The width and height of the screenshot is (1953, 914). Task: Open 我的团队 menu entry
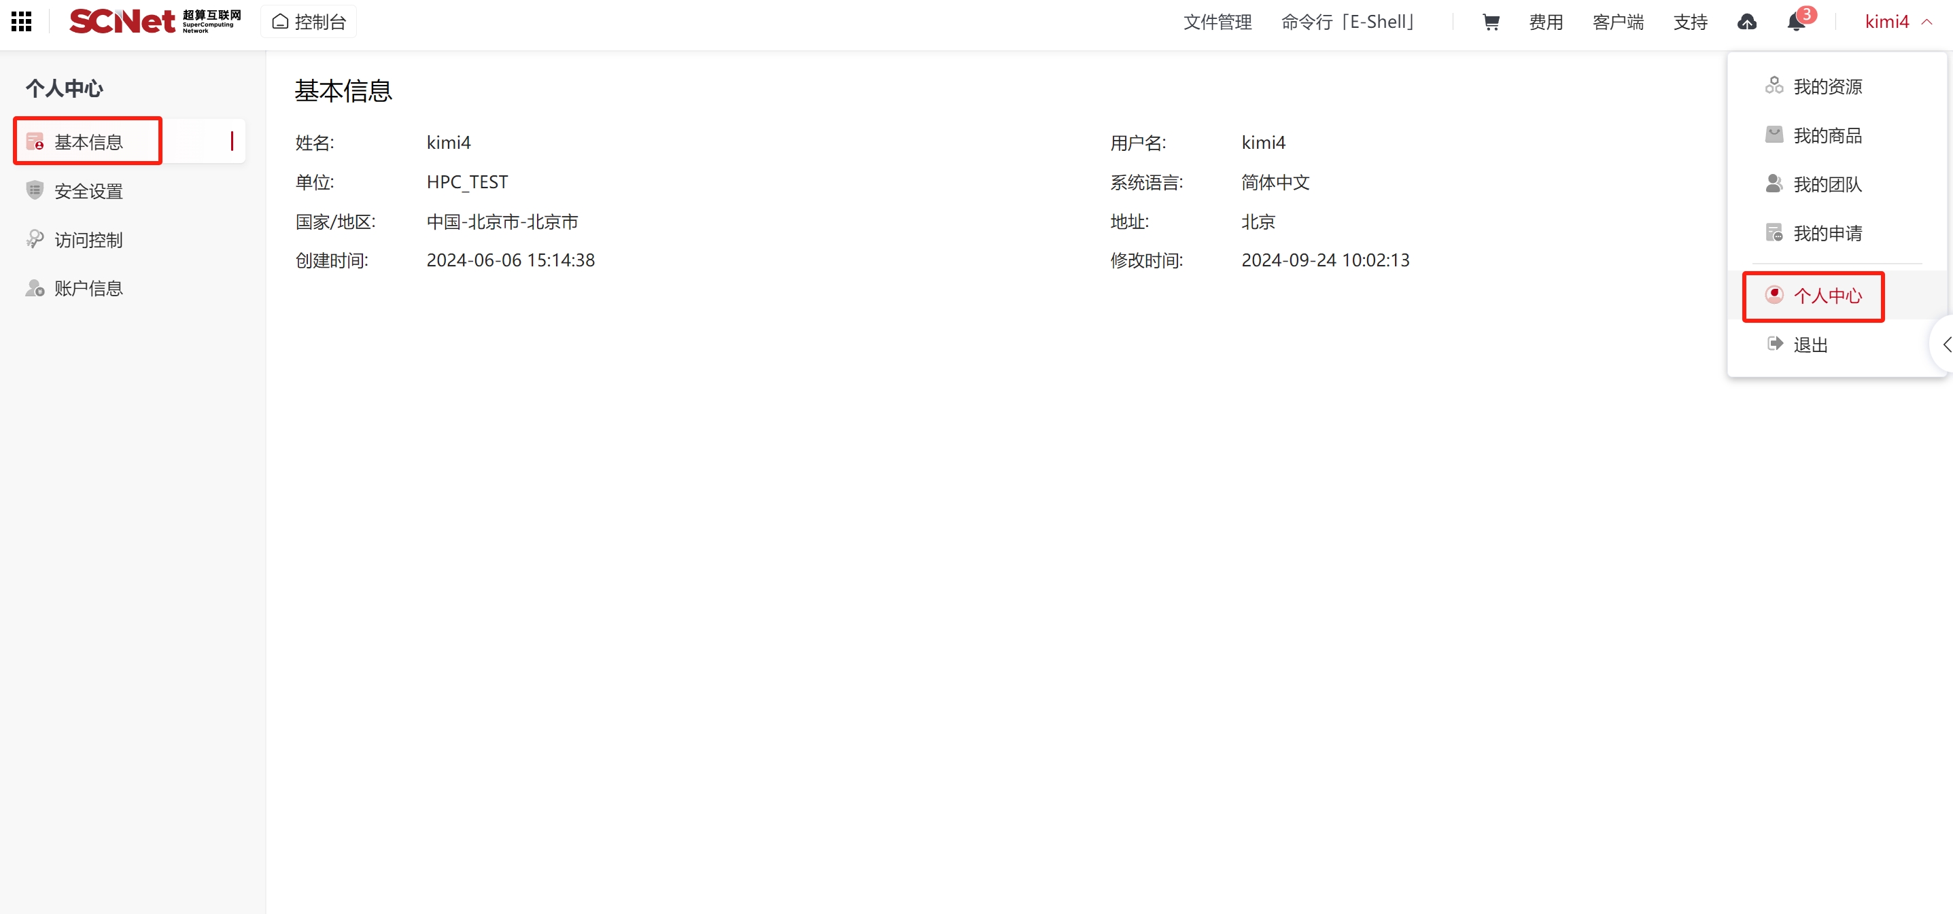point(1827,184)
